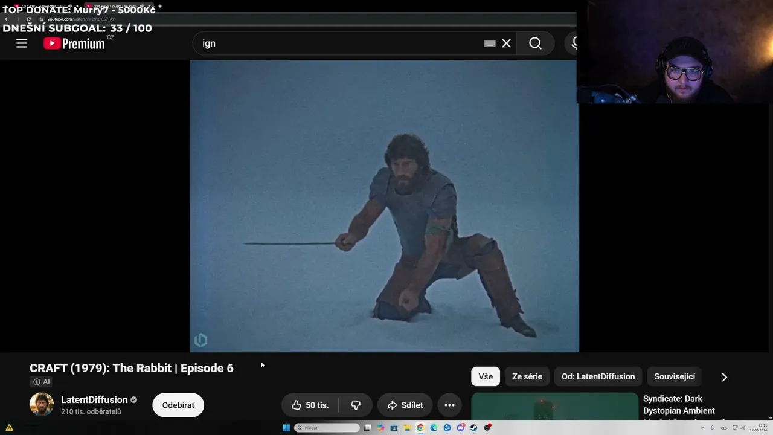Subscribe with the Odebírat button
The image size is (773, 435).
point(178,405)
